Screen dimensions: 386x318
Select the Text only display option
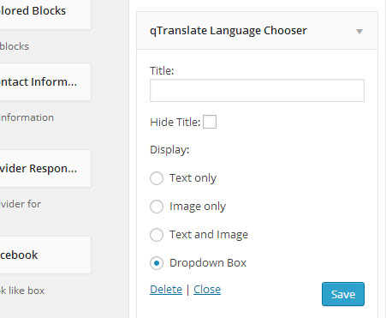coord(157,178)
